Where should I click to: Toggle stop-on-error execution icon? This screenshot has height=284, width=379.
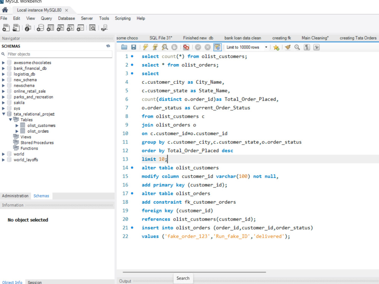(186, 47)
